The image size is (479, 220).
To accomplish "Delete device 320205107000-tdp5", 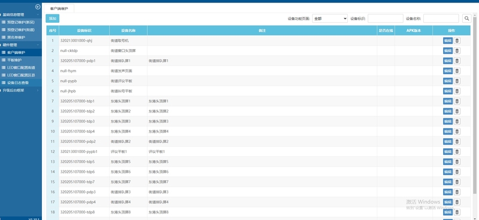I will click(x=457, y=161).
